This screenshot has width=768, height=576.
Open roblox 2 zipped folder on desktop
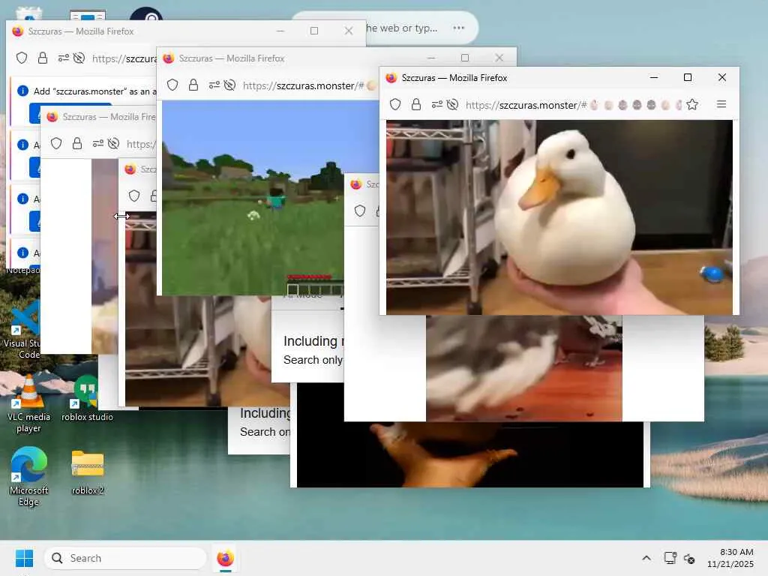pyautogui.click(x=88, y=472)
